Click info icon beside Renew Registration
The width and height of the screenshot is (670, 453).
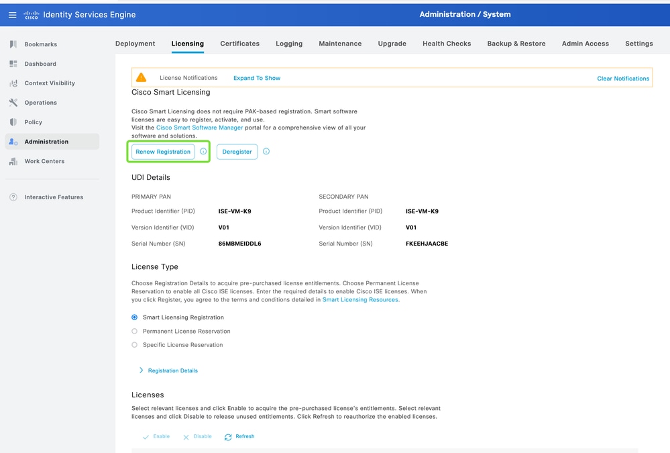coord(203,152)
